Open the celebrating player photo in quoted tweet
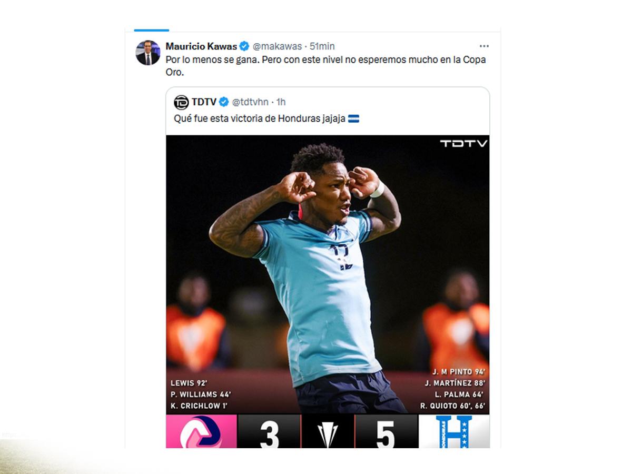Screen dimensions: 632x474 (328, 274)
